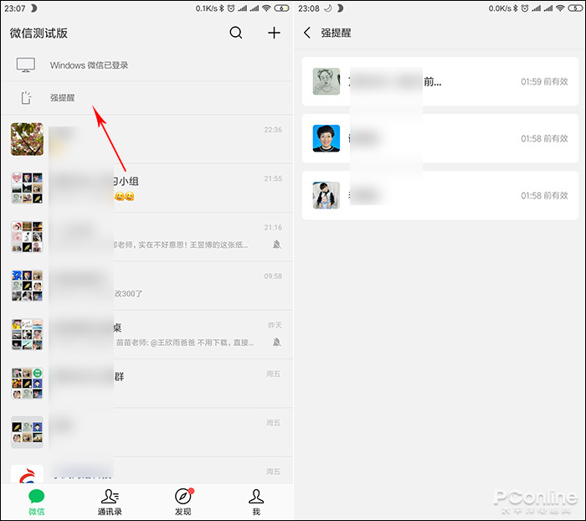Go back from 强提醒 page
This screenshot has height=521, width=586.
[307, 33]
